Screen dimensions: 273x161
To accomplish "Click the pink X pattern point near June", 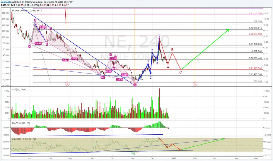I will (29, 46).
